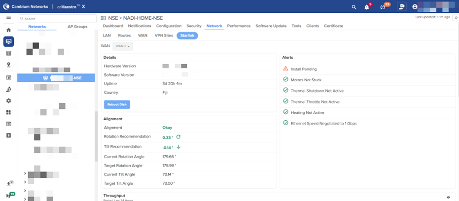The height and width of the screenshot is (201, 459).
Task: Open the notifications bell icon
Action: pos(367,7)
